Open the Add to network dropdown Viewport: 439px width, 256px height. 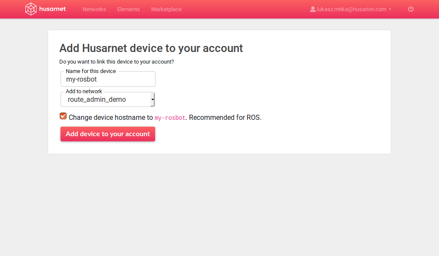[x=108, y=99]
